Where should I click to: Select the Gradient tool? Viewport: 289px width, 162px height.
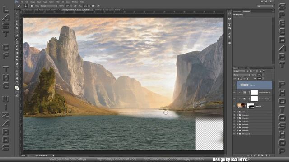click(x=17, y=53)
